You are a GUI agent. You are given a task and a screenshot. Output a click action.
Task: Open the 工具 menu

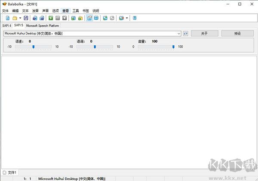coord(76,10)
